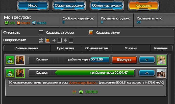
Task: Click the uranium amount 1273
Action: 12,23
